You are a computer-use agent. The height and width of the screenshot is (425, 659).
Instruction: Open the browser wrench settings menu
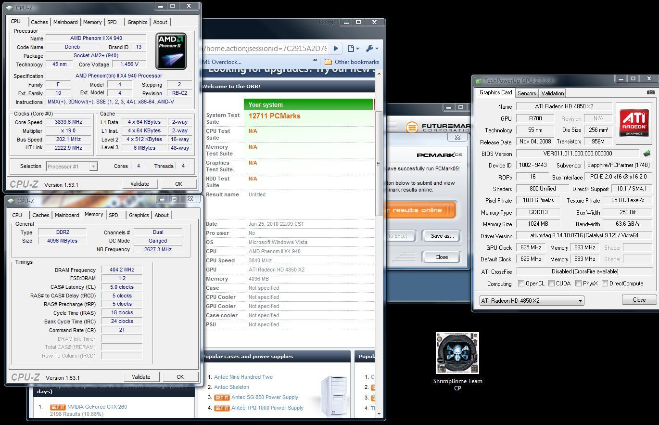372,48
